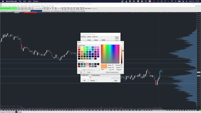201x113 pixels.
Task: Switch to Overview chart tab
Action: point(67,11)
